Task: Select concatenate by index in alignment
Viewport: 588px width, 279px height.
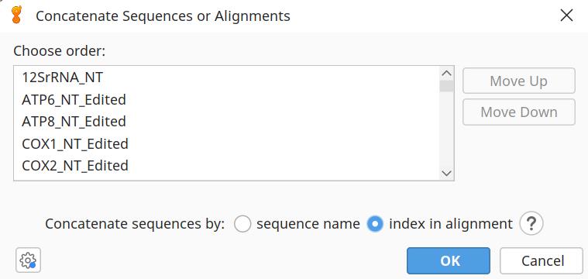Action: [x=375, y=224]
